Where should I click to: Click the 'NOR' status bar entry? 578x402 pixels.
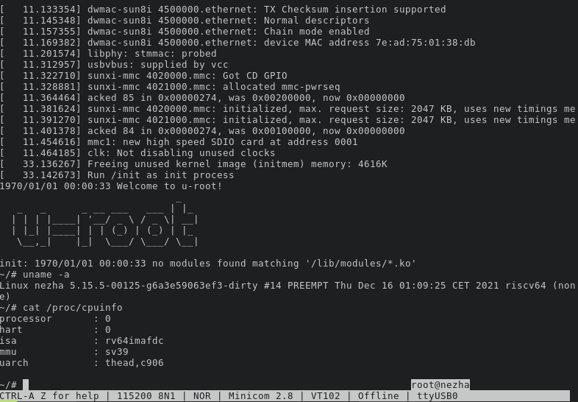201,396
